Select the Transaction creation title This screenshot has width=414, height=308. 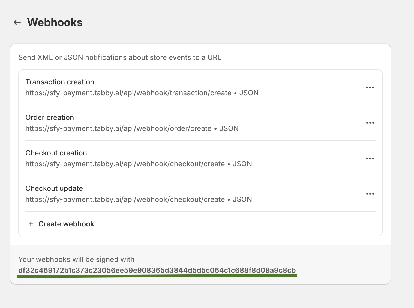click(60, 82)
